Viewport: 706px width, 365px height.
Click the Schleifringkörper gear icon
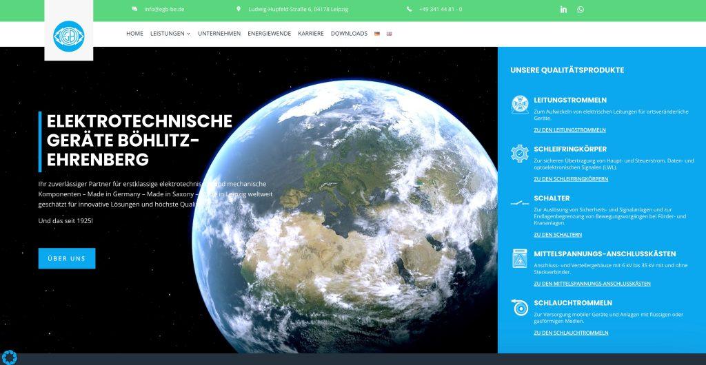(x=519, y=153)
